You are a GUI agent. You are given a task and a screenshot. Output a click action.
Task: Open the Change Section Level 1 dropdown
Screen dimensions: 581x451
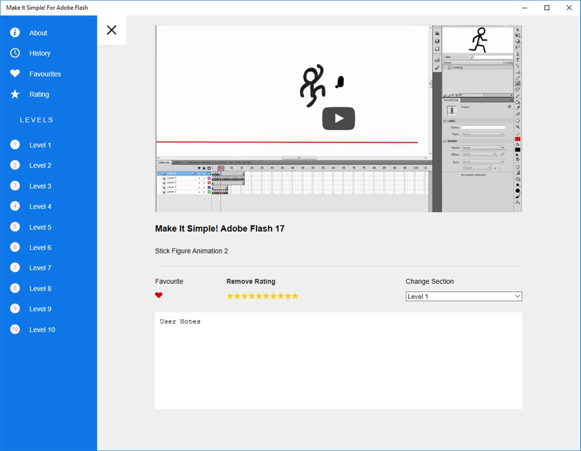pos(464,296)
